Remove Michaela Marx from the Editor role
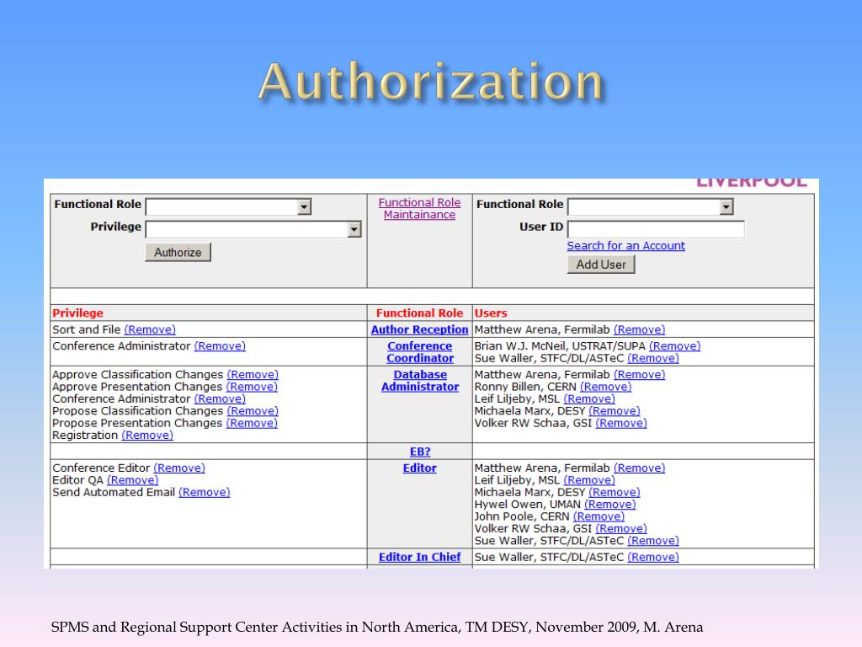Screen dimensions: 862x647 click(615, 492)
